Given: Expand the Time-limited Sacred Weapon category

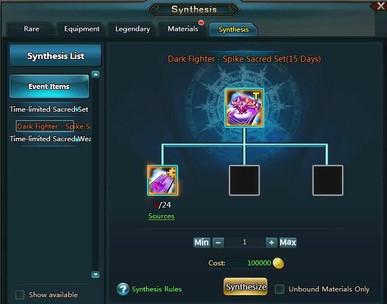Looking at the screenshot, I should pyautogui.click(x=51, y=139).
